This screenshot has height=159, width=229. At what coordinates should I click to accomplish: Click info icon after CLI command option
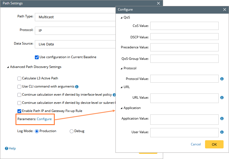pos(77,87)
